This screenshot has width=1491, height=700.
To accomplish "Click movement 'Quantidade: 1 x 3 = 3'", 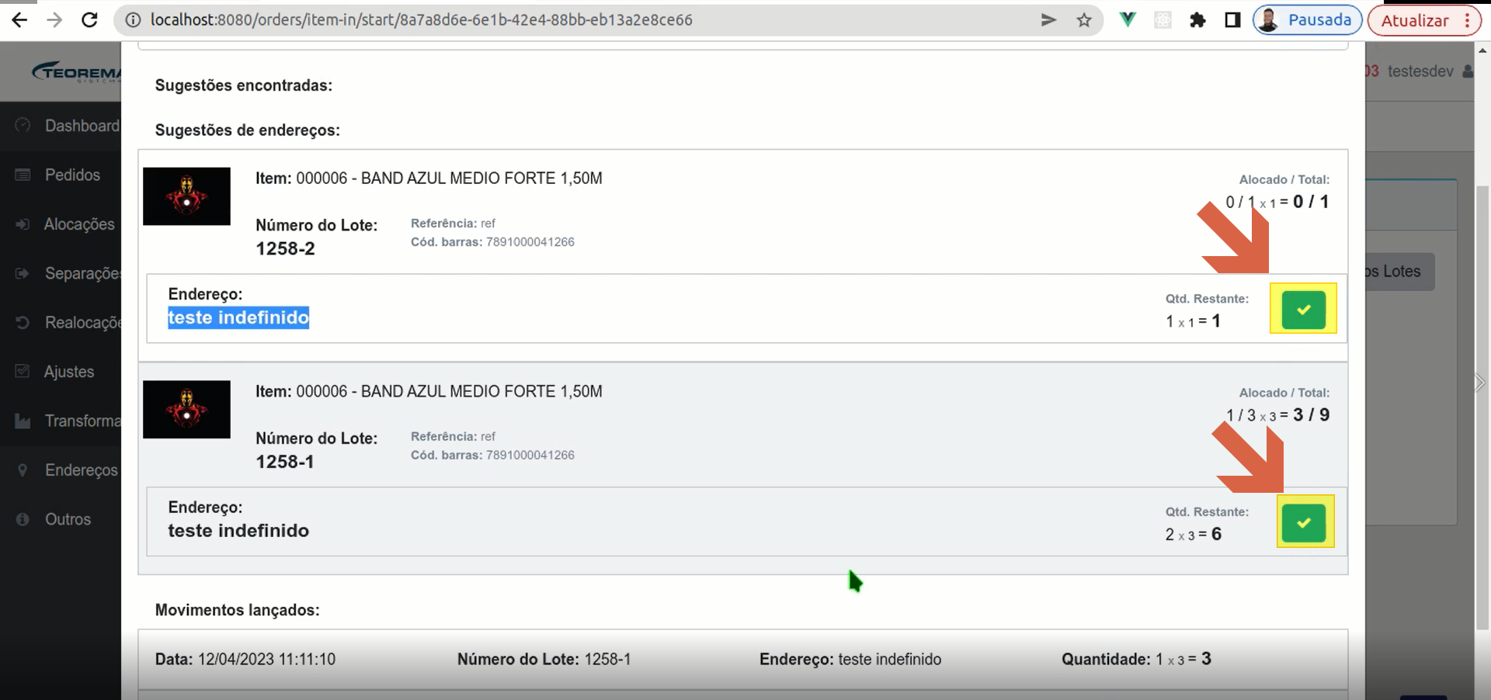I will pos(1136,659).
